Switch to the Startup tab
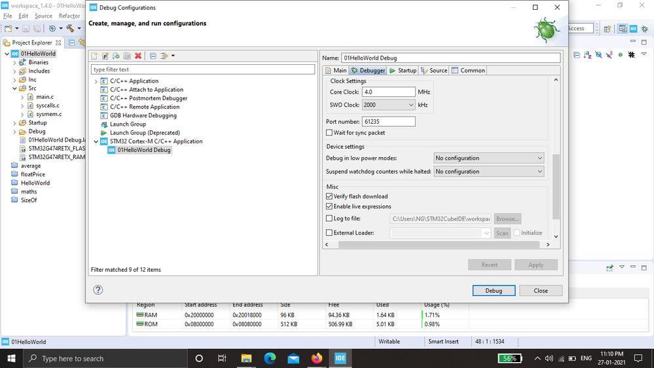This screenshot has height=368, width=654. click(x=403, y=71)
